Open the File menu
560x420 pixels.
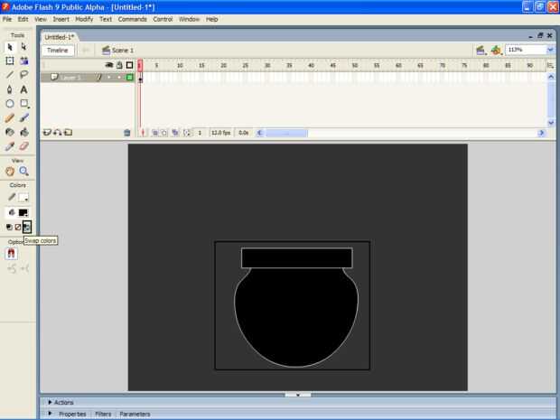7,19
